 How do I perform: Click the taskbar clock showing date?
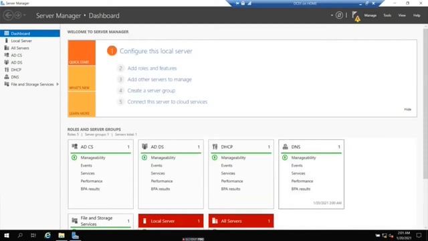(x=404, y=235)
